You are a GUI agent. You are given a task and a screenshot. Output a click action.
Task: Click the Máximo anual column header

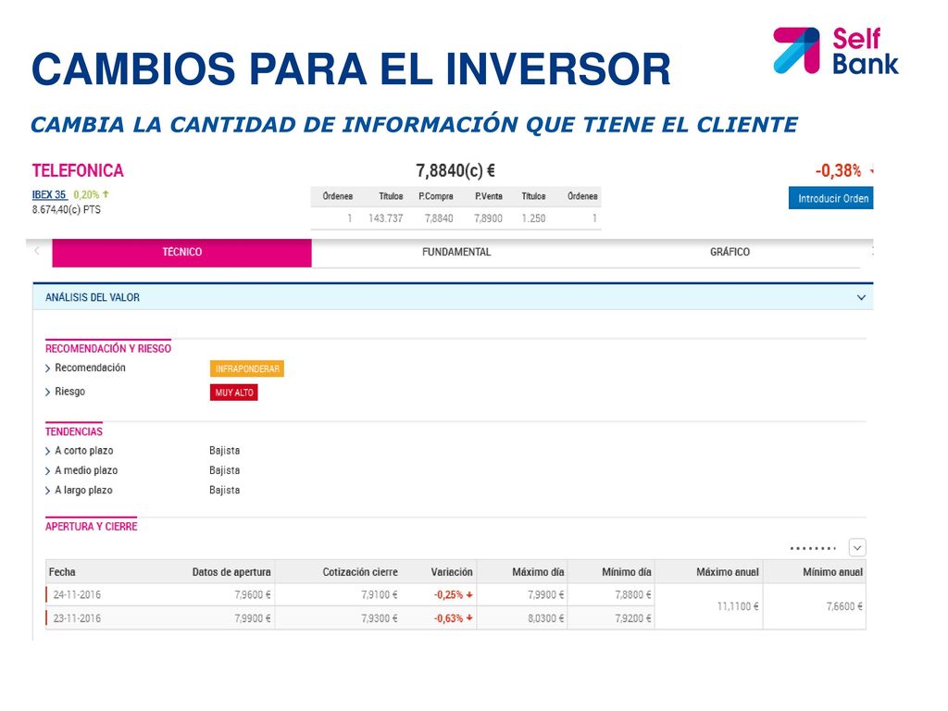728,572
